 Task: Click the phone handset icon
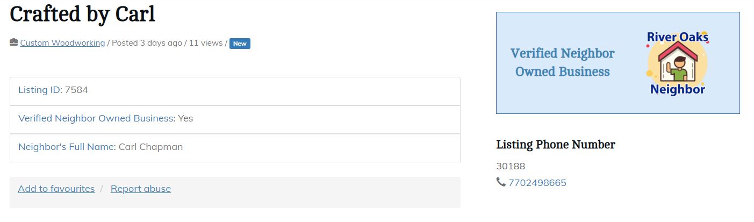(501, 182)
